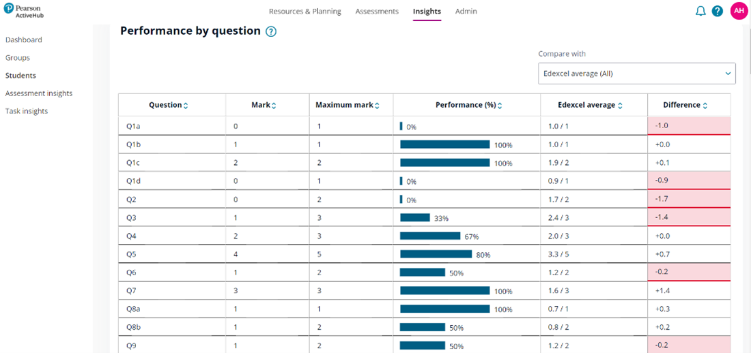Viewport: 751px width, 353px height.
Task: Sort table by Question column arrows
Action: (186, 106)
